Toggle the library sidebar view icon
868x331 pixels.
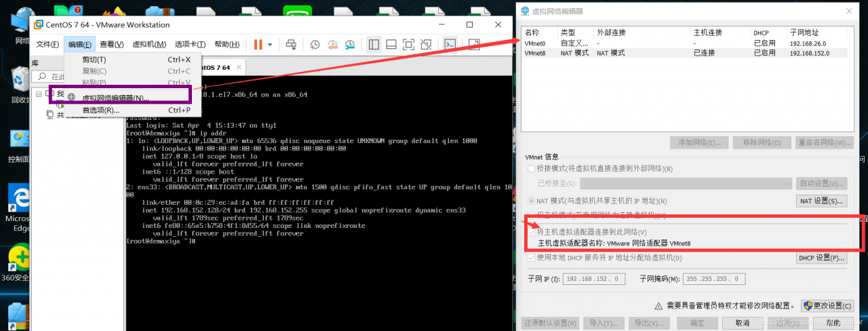(x=374, y=45)
